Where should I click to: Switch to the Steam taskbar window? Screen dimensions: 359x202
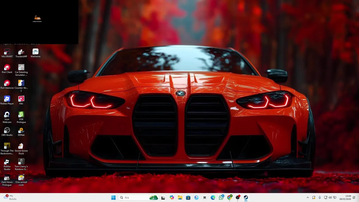(246, 198)
